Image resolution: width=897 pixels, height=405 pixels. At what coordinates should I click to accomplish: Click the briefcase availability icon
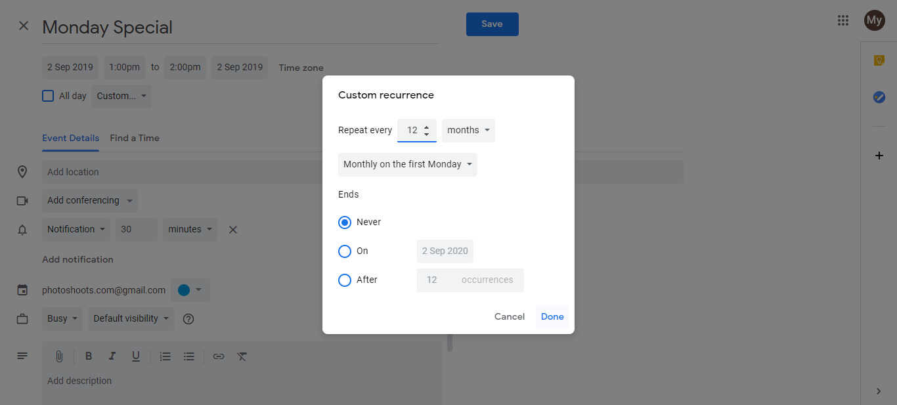[x=22, y=319]
